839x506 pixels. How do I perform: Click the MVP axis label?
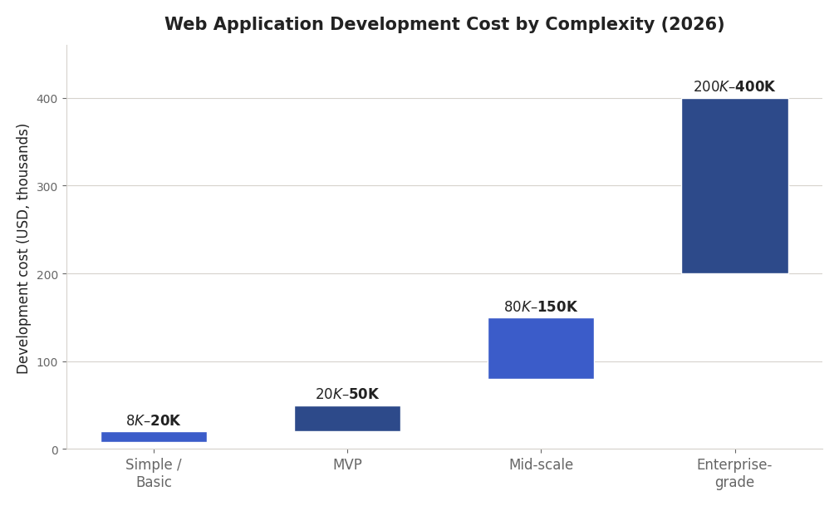click(347, 464)
